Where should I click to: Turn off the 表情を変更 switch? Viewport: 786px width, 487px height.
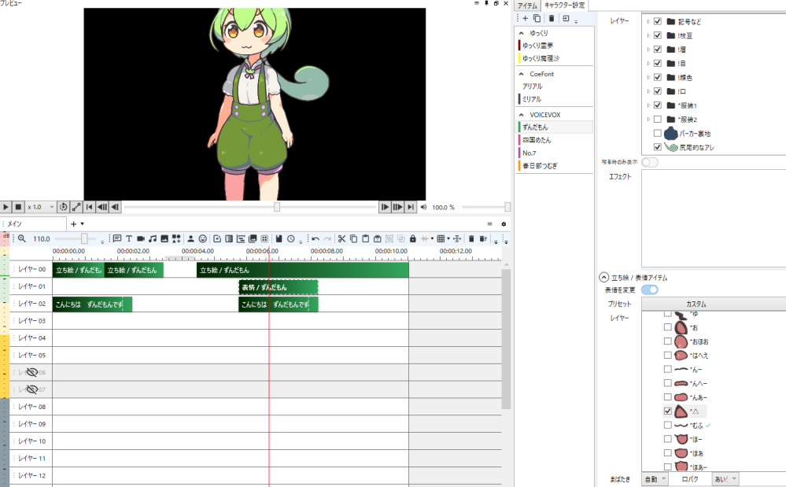click(650, 290)
